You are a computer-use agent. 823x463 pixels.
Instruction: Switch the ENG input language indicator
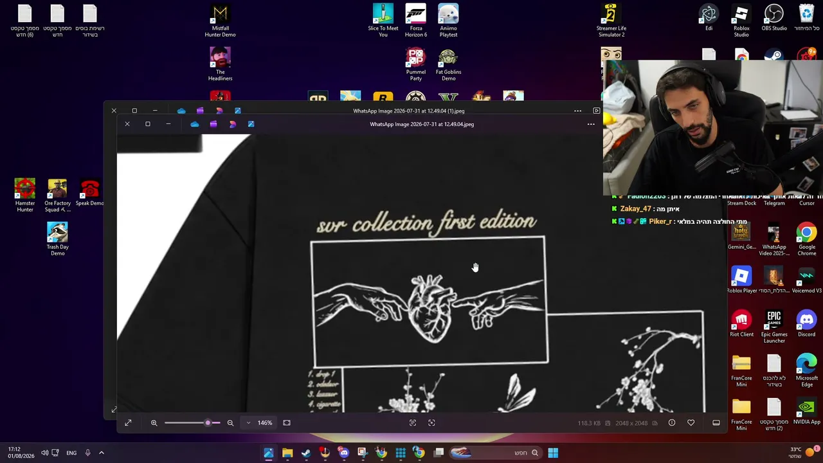[71, 453]
